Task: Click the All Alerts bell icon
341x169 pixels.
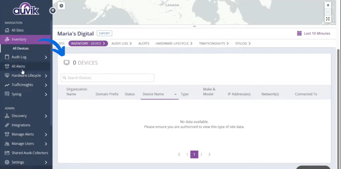Action: [7, 66]
